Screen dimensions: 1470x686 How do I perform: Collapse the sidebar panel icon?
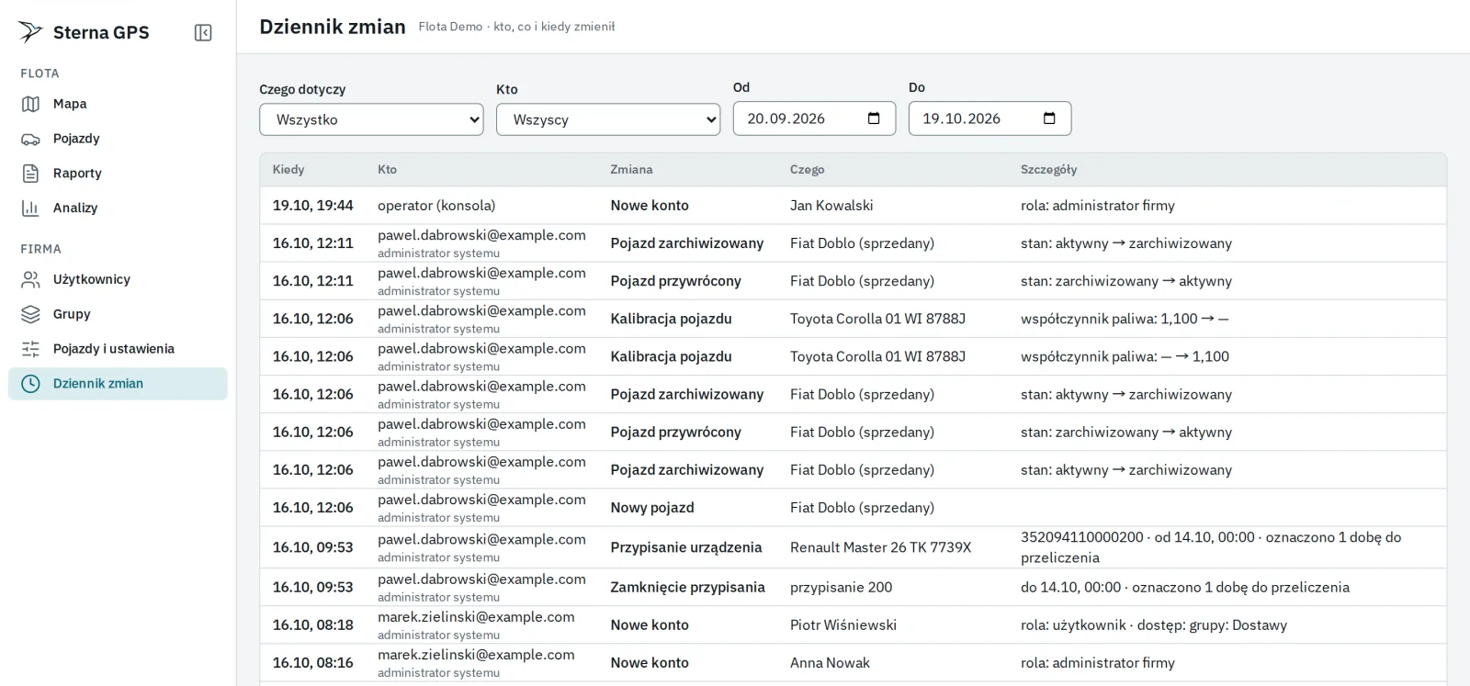coord(203,33)
